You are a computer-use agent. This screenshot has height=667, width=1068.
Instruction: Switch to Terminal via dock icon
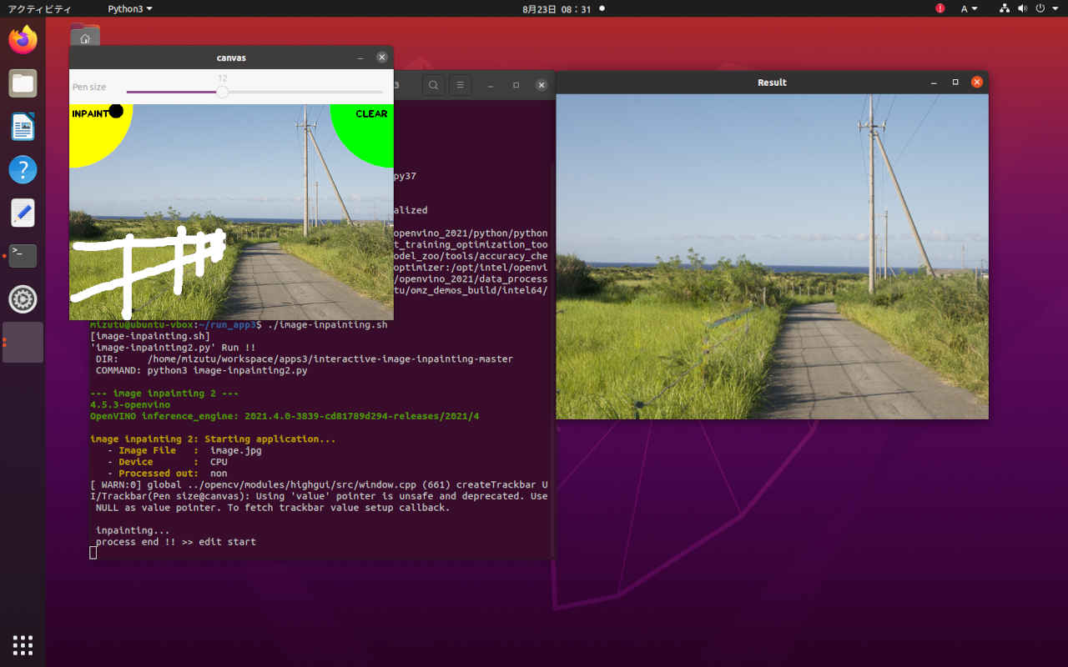point(23,256)
